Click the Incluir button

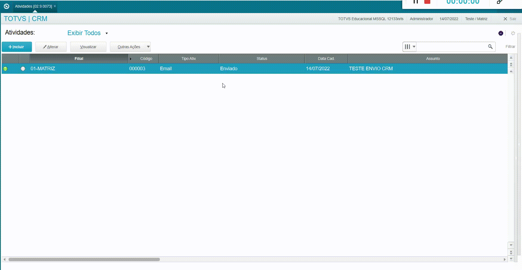(17, 47)
